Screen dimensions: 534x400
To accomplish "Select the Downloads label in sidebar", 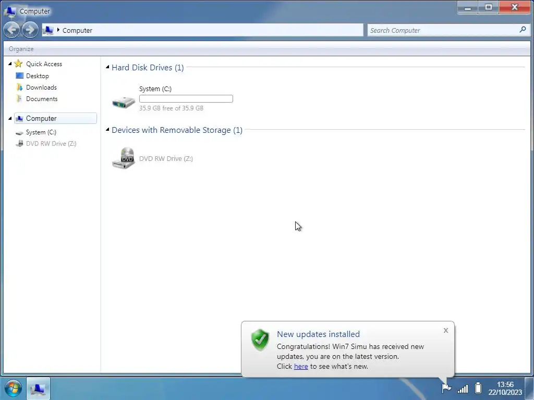I will (42, 87).
